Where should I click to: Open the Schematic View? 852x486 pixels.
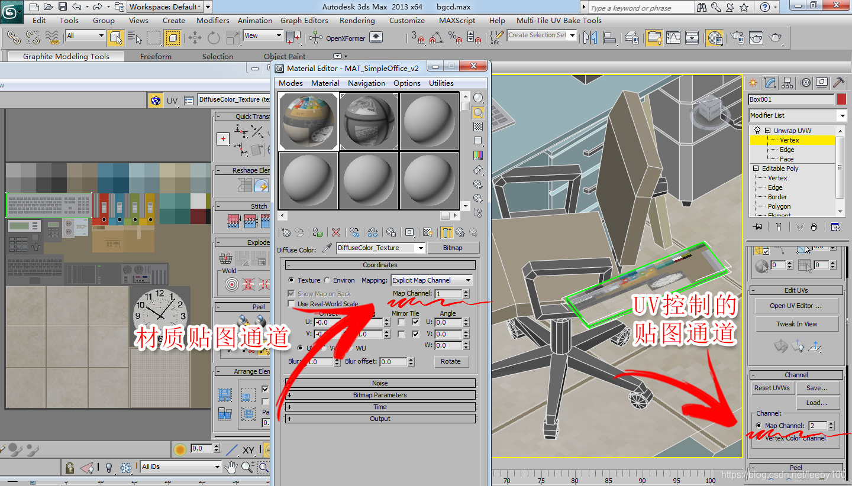(x=692, y=38)
